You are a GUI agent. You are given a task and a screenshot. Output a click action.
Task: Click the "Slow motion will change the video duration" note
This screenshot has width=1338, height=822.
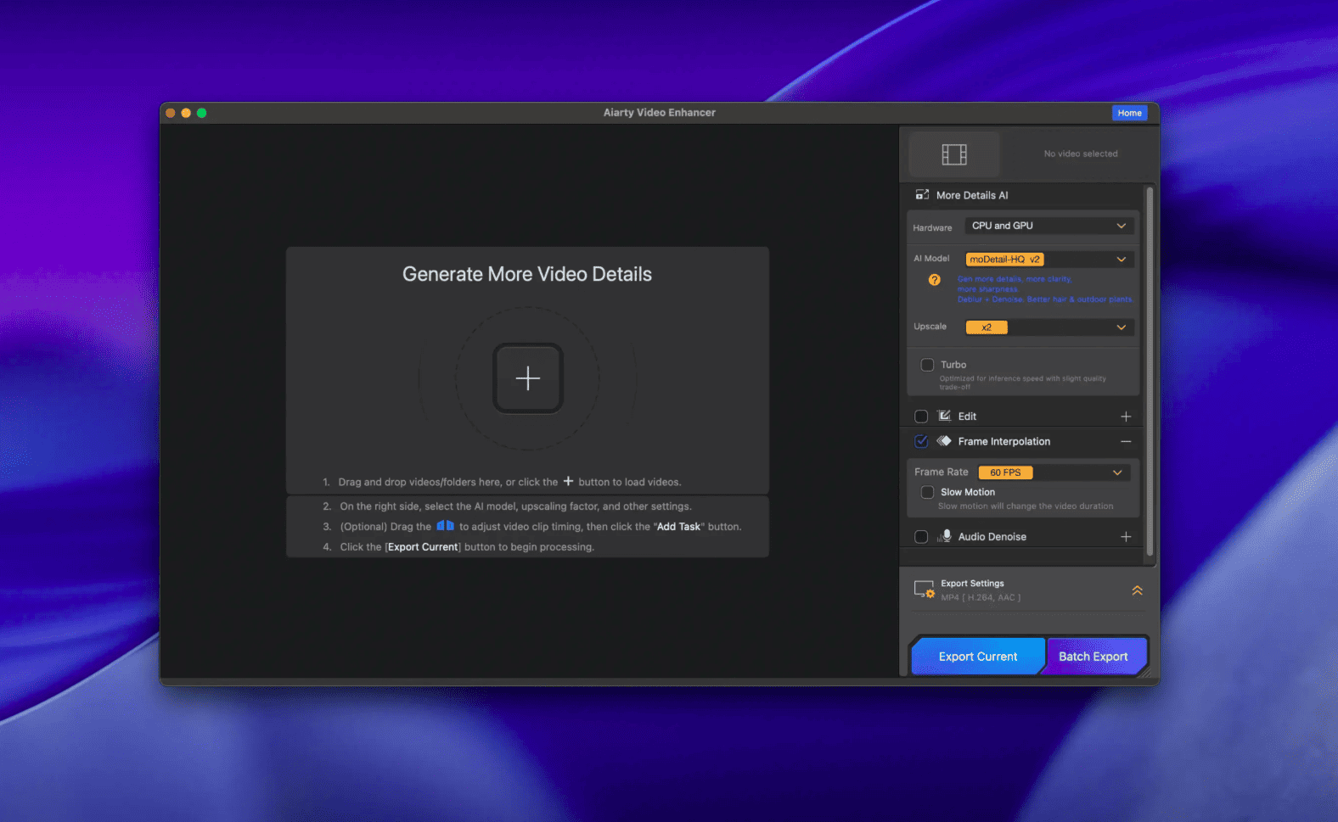point(1026,506)
